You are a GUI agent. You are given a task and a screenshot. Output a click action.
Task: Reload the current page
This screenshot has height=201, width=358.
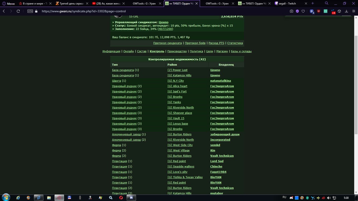coord(18,11)
